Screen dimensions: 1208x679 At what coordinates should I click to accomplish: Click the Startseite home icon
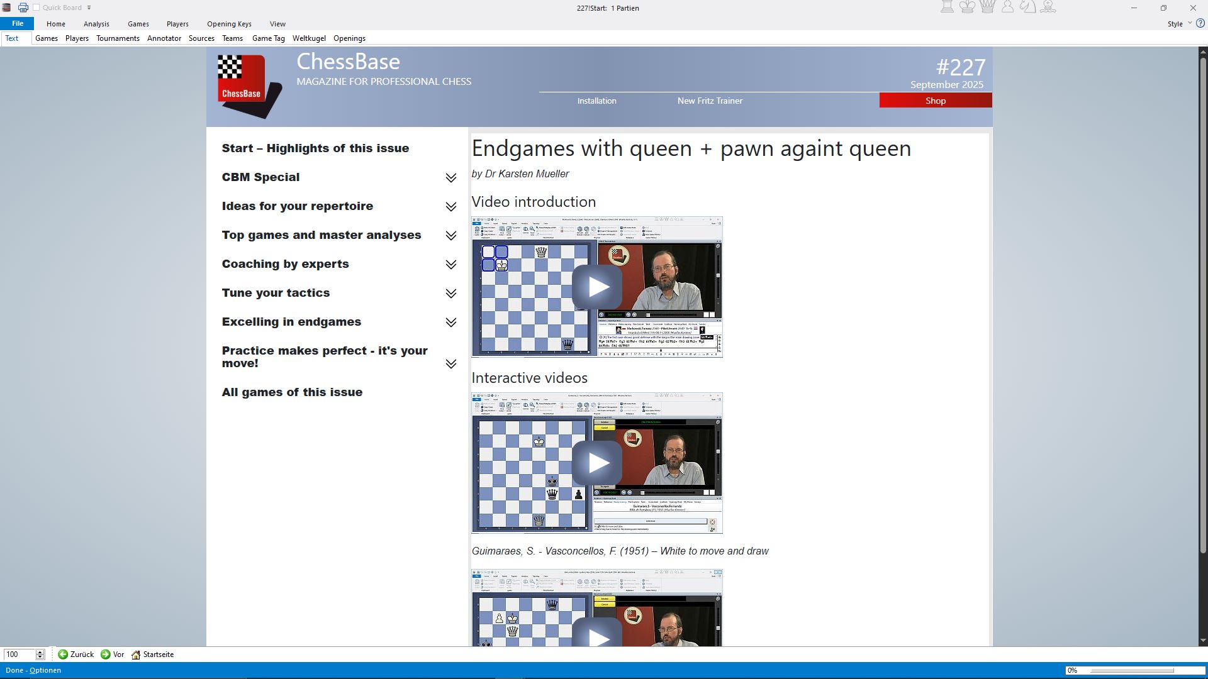(x=136, y=654)
